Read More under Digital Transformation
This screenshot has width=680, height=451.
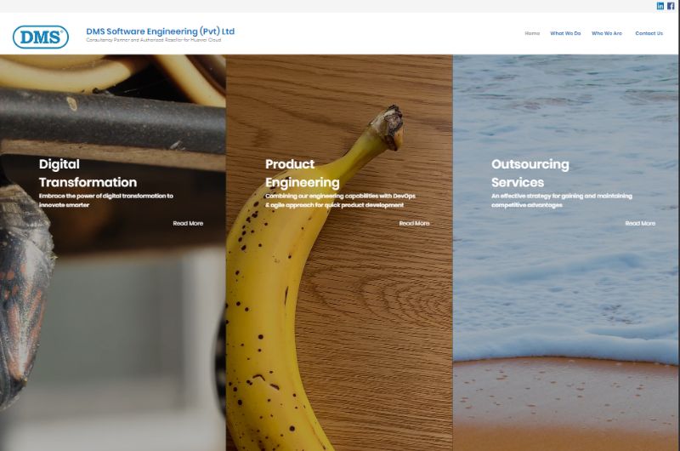(188, 223)
